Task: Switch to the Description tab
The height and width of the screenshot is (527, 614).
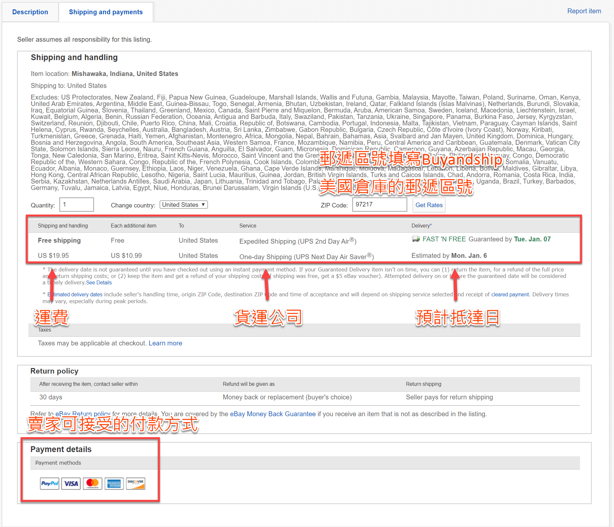Action: (x=30, y=12)
